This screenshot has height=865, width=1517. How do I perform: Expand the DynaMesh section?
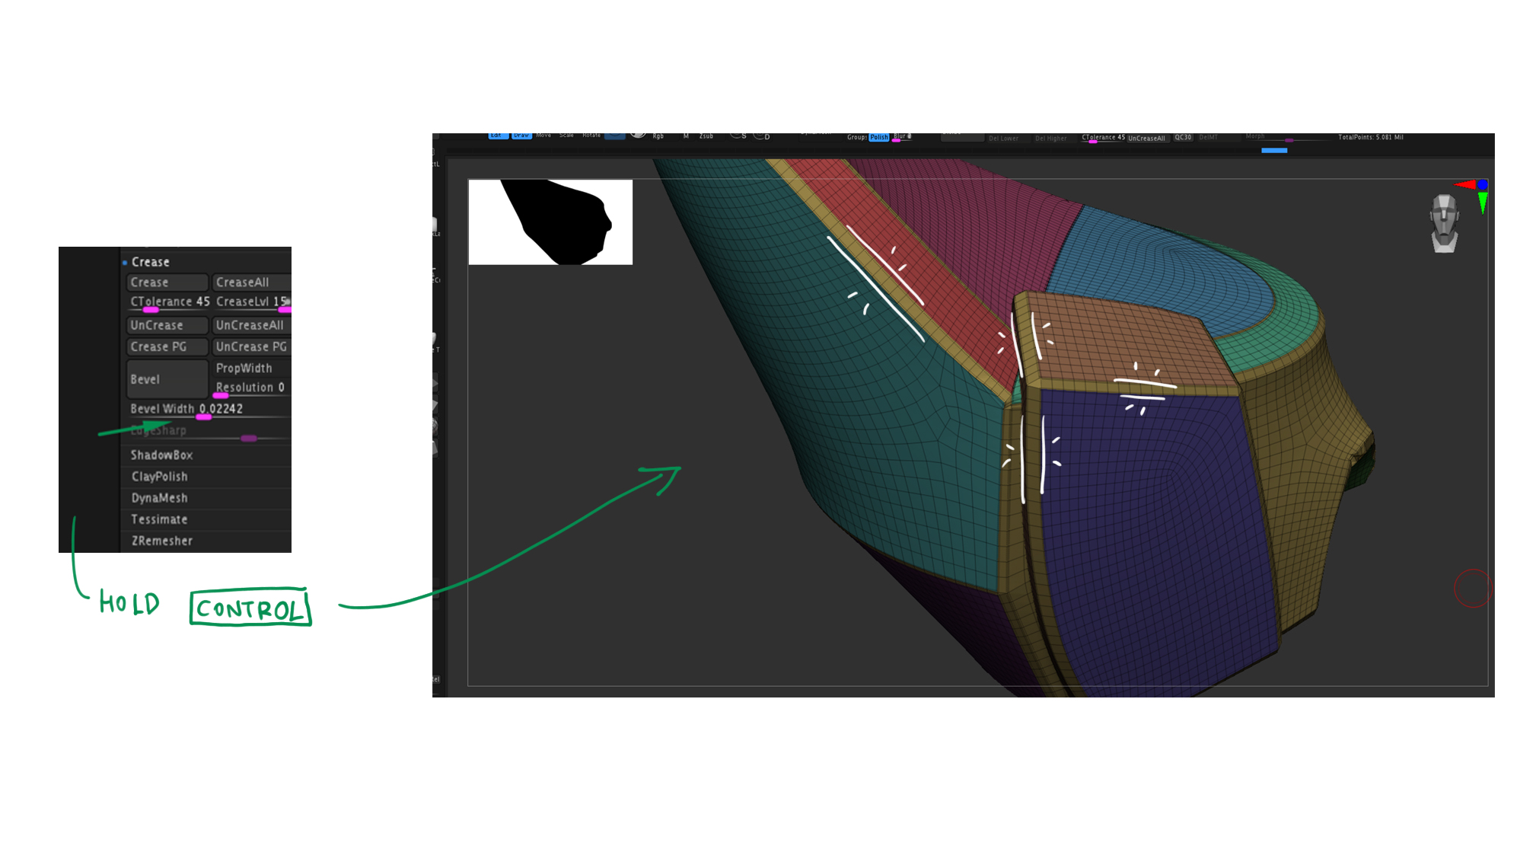[159, 498]
